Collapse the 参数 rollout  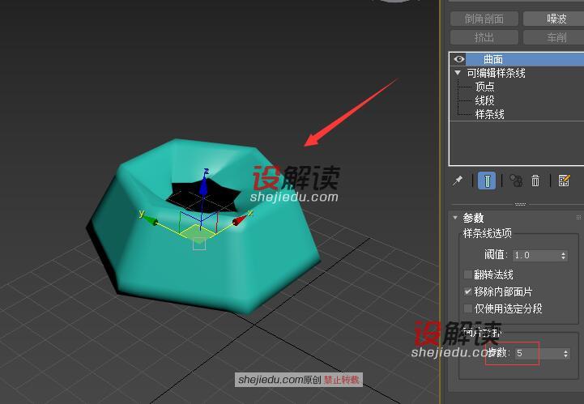pos(455,218)
